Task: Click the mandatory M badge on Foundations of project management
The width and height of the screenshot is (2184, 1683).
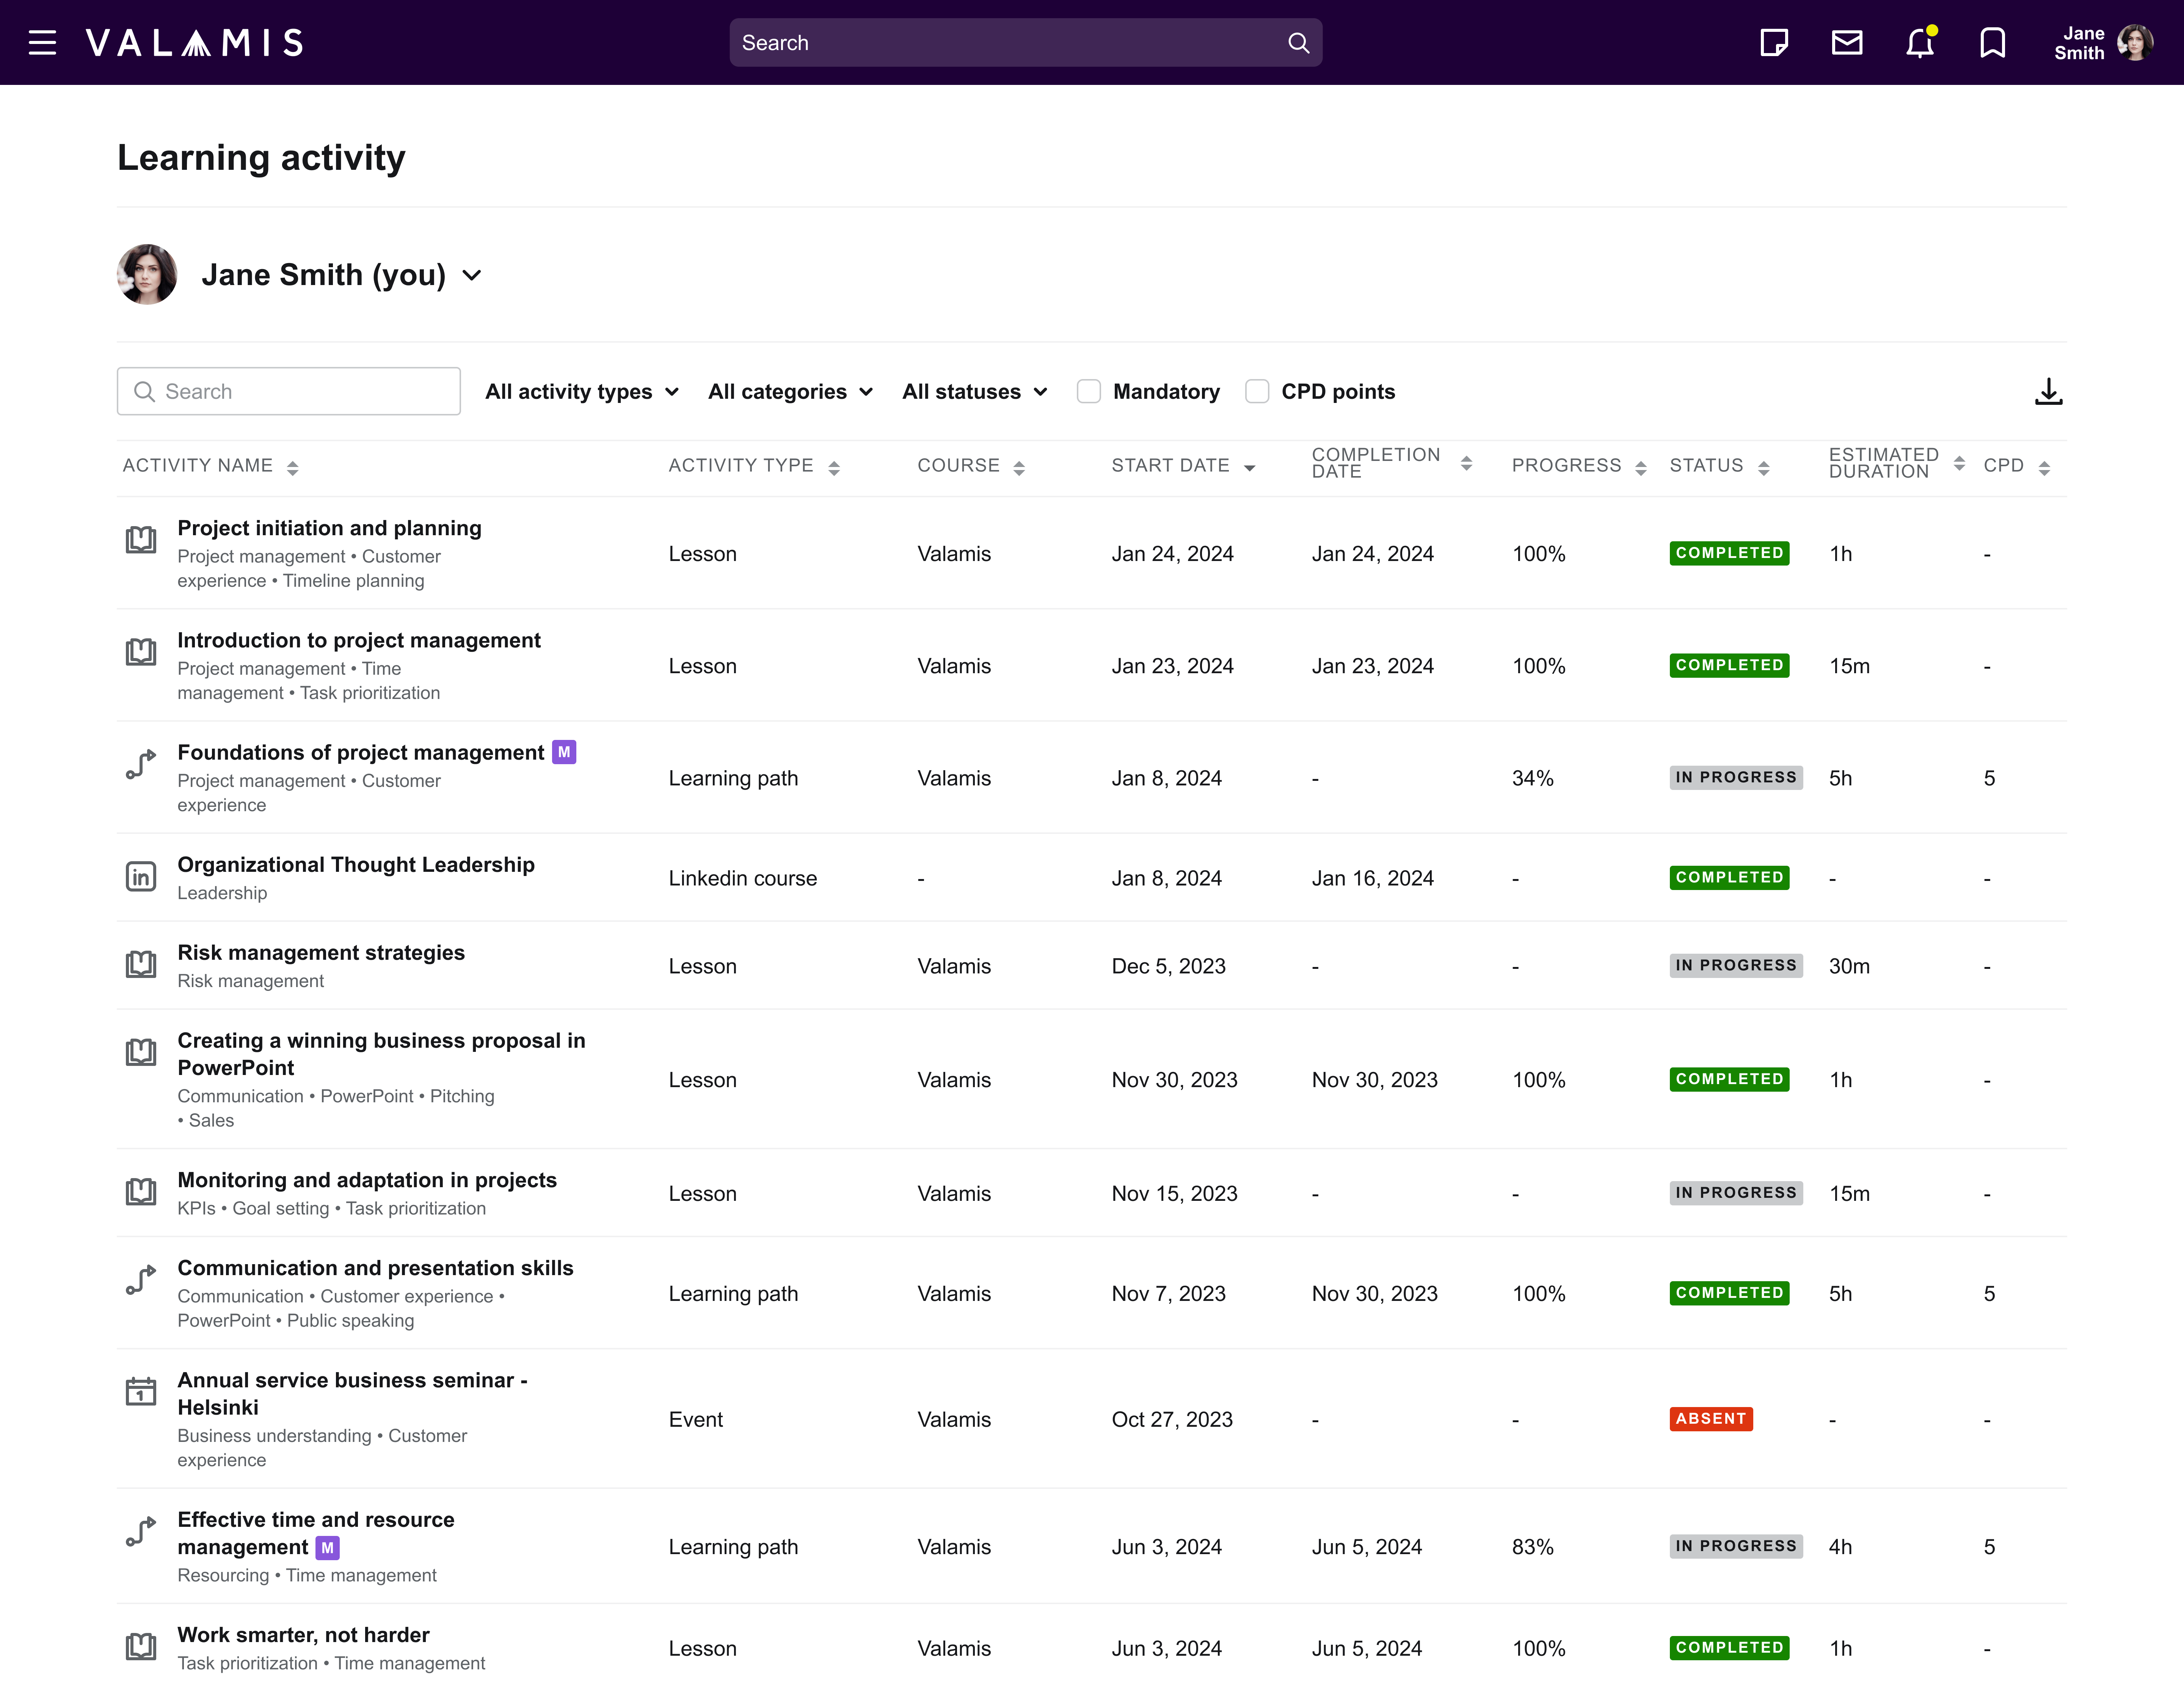Action: [564, 752]
